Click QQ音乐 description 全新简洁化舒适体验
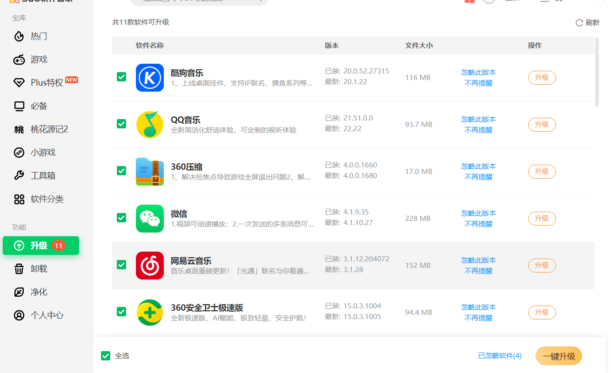611x373 pixels. point(234,130)
